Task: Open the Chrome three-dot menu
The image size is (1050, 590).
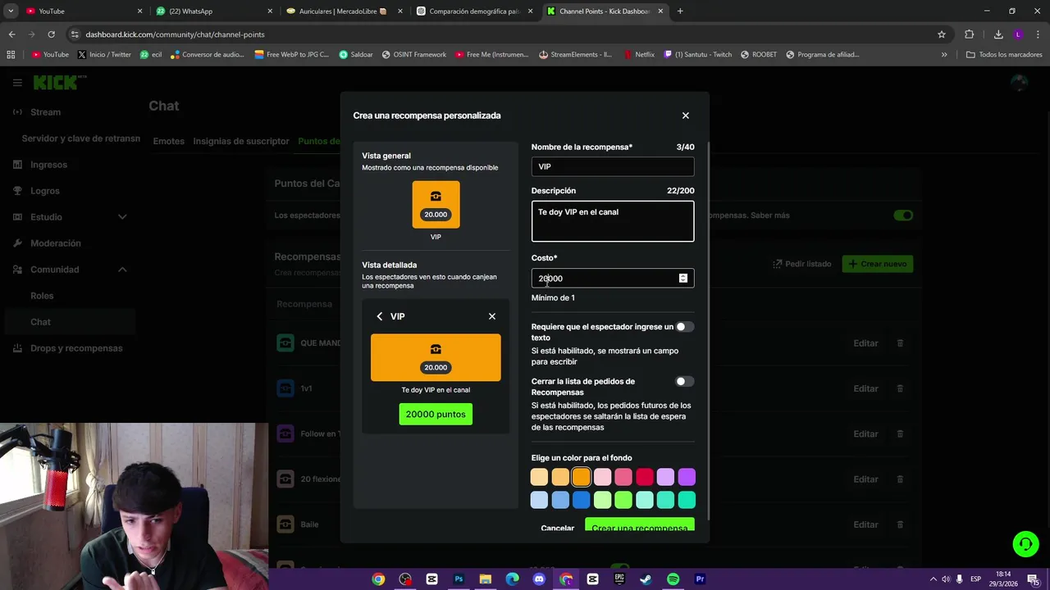Action: point(1038,34)
